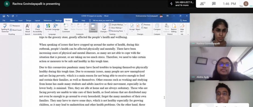This screenshot has height=107, width=253.
Task: Select Rachna Govindayapalli's video tile
Action: pyautogui.click(x=221, y=30)
